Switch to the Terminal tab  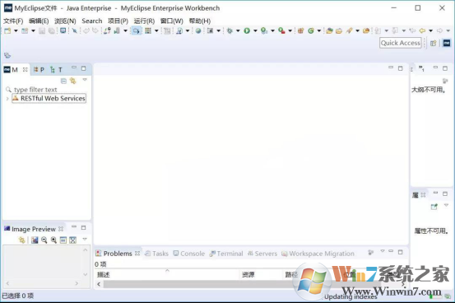coord(226,254)
